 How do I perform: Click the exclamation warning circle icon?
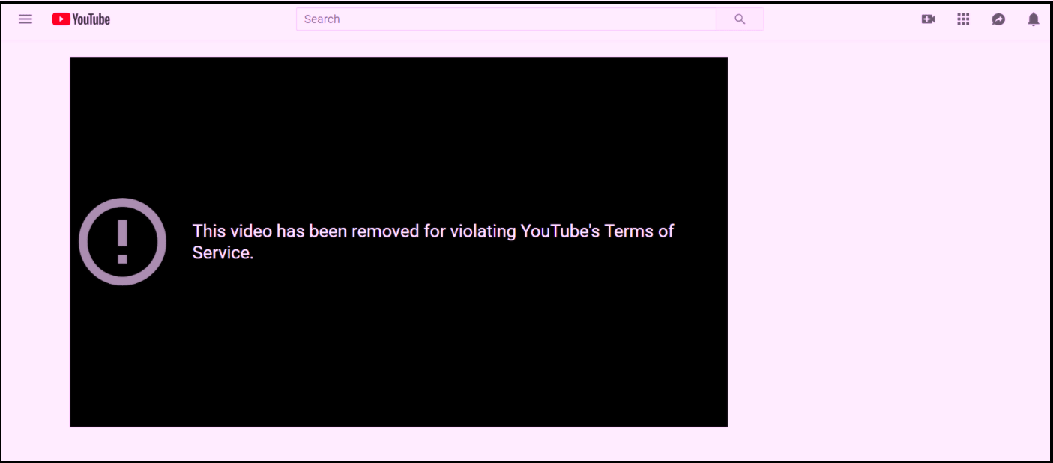point(122,241)
